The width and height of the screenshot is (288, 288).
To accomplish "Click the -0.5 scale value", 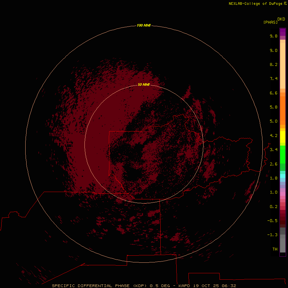I will (272, 221).
